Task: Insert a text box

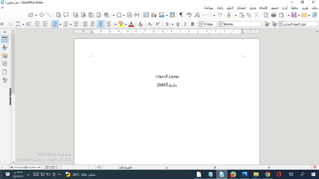Action: point(146,15)
